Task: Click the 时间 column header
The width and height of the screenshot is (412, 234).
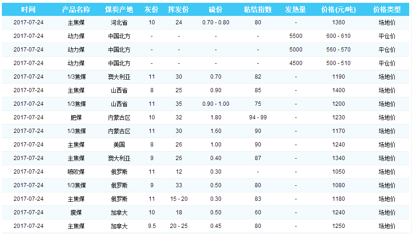Action: coord(29,10)
